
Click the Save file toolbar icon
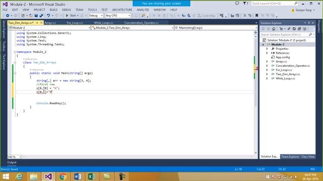(x=36, y=16)
